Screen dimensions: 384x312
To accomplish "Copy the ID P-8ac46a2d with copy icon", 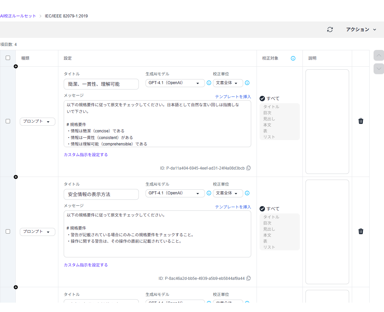I will (249, 278).
